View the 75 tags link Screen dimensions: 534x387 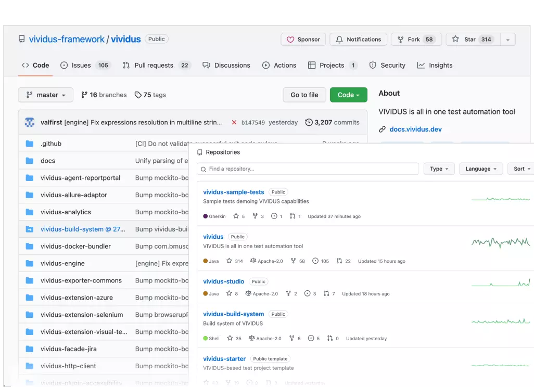pyautogui.click(x=150, y=95)
